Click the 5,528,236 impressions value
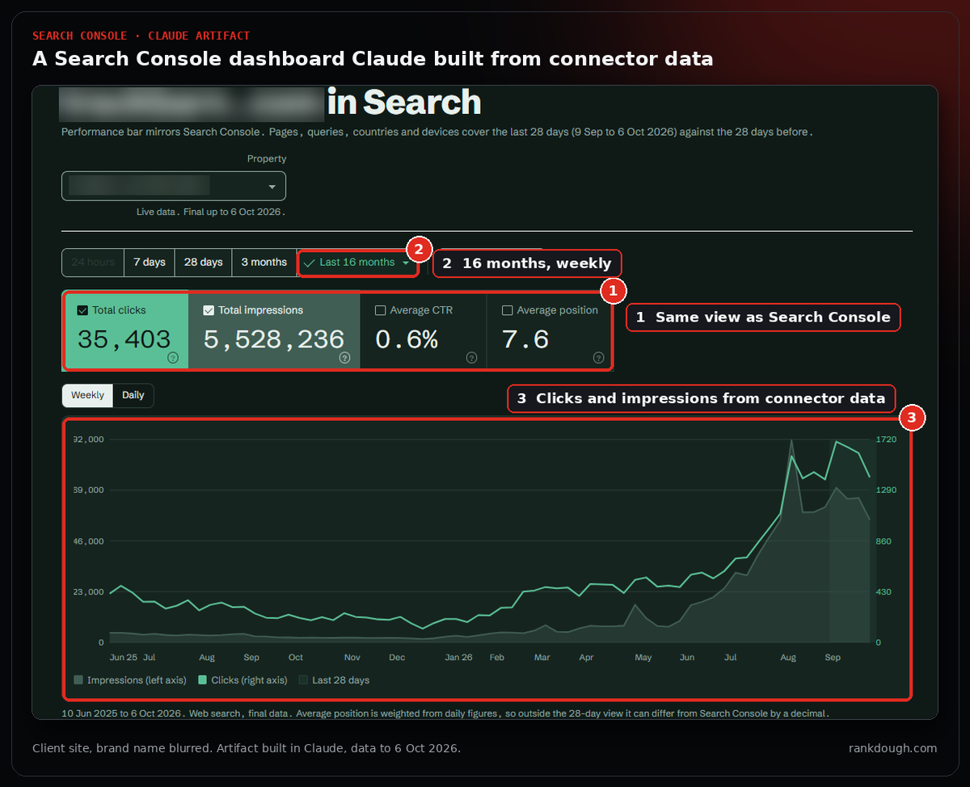The width and height of the screenshot is (970, 787). [x=274, y=340]
